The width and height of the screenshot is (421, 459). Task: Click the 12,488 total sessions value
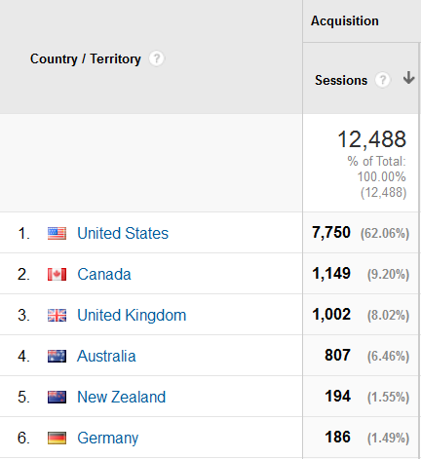point(371,139)
